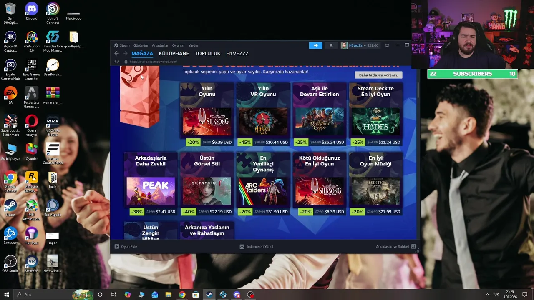This screenshot has height=300, width=534.
Task: Open the TeamSpeak desktop icon
Action: (53, 207)
